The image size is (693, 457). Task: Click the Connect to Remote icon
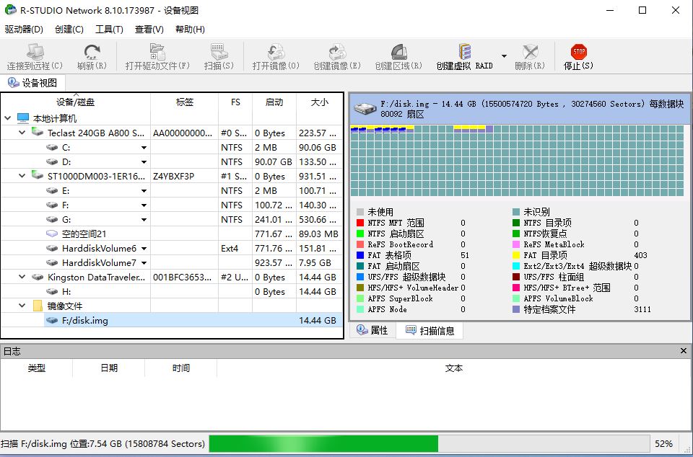coord(35,53)
